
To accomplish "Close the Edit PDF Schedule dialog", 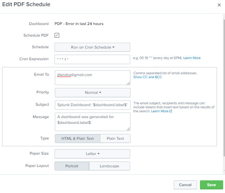I will pos(219,5).
